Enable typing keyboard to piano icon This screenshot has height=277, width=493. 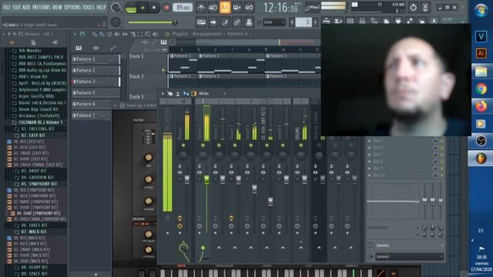pos(201,22)
